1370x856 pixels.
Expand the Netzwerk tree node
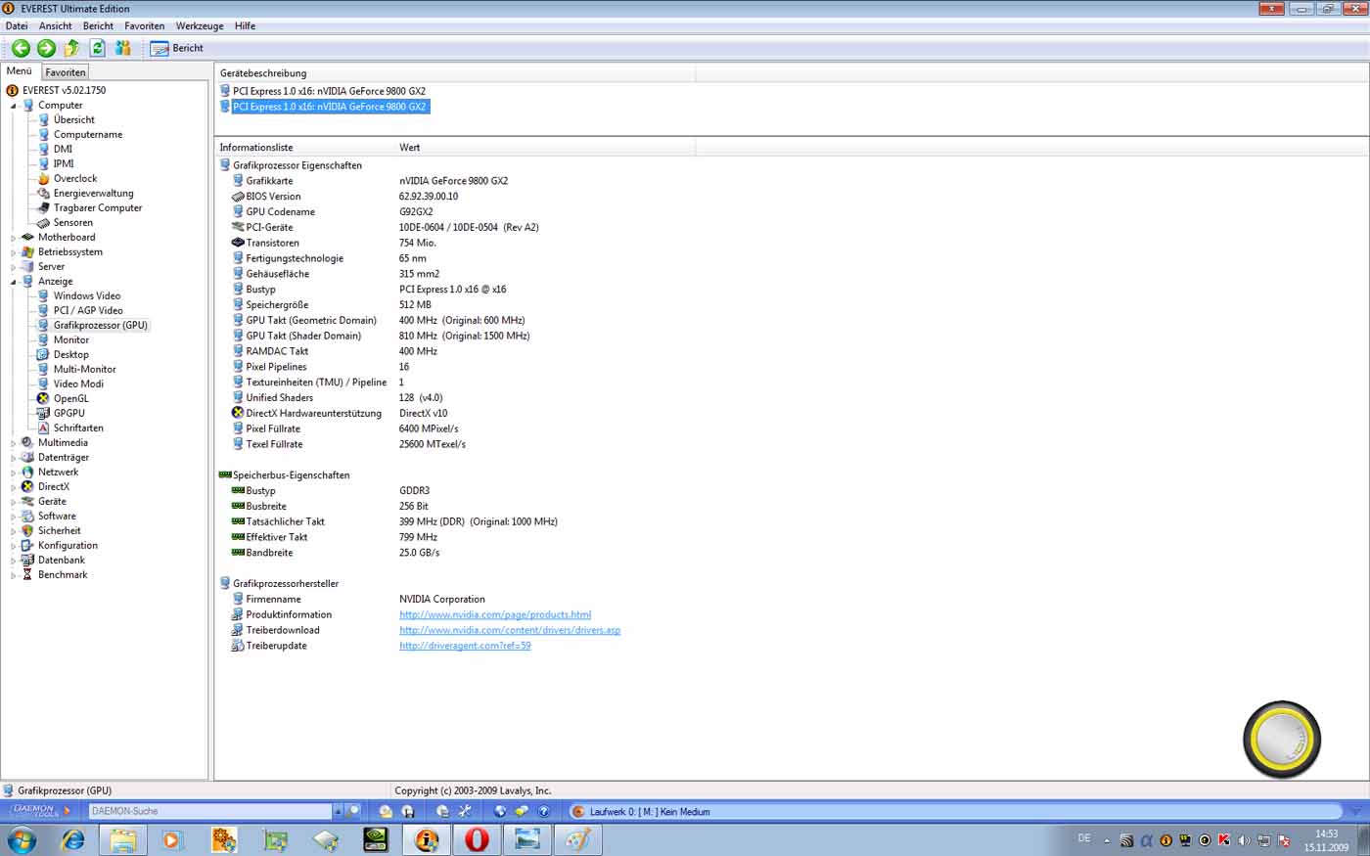[14, 473]
